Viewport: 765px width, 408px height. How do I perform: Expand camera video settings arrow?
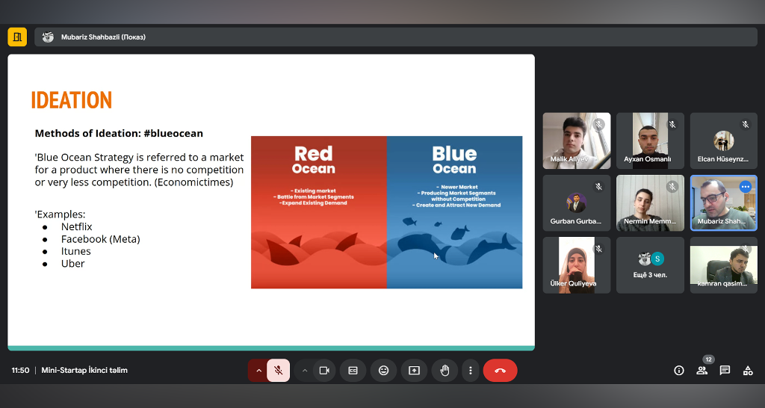(x=305, y=371)
